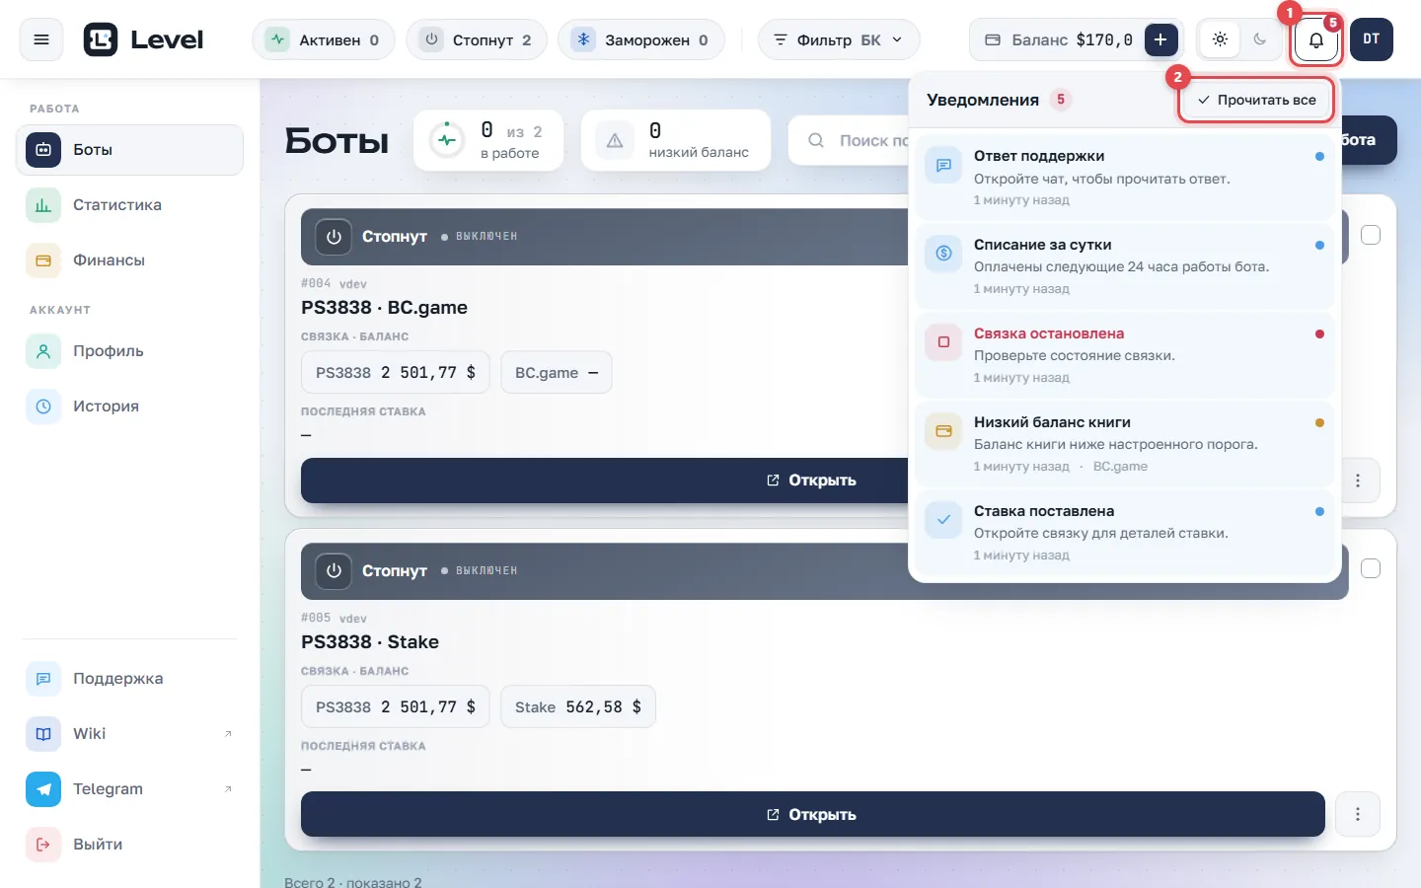Open the Низкий баланс книги notification
The image size is (1421, 888).
[1125, 443]
